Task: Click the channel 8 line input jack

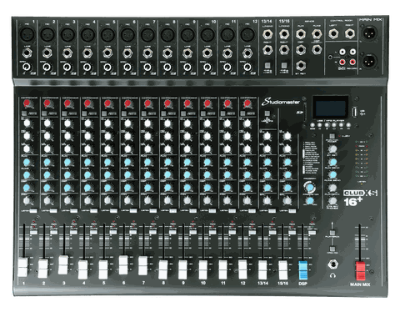Action: [167, 53]
